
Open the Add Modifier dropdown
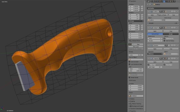(163, 8)
